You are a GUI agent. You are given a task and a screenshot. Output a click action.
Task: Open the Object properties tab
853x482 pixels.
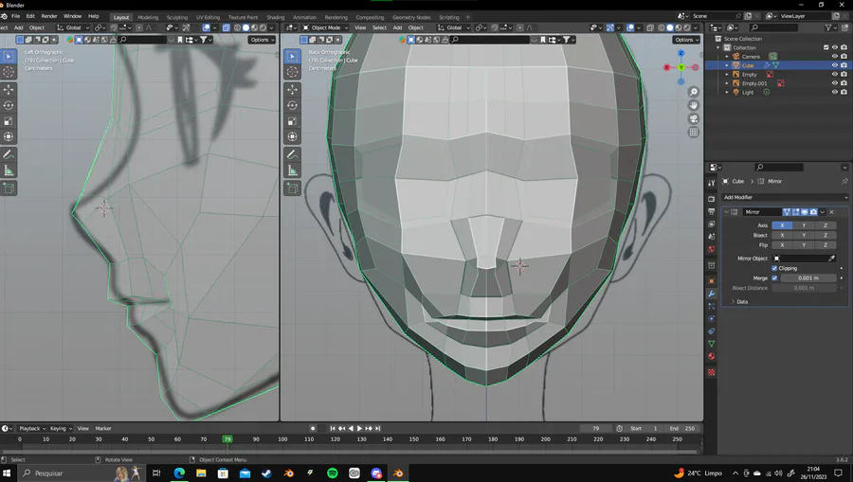(711, 281)
